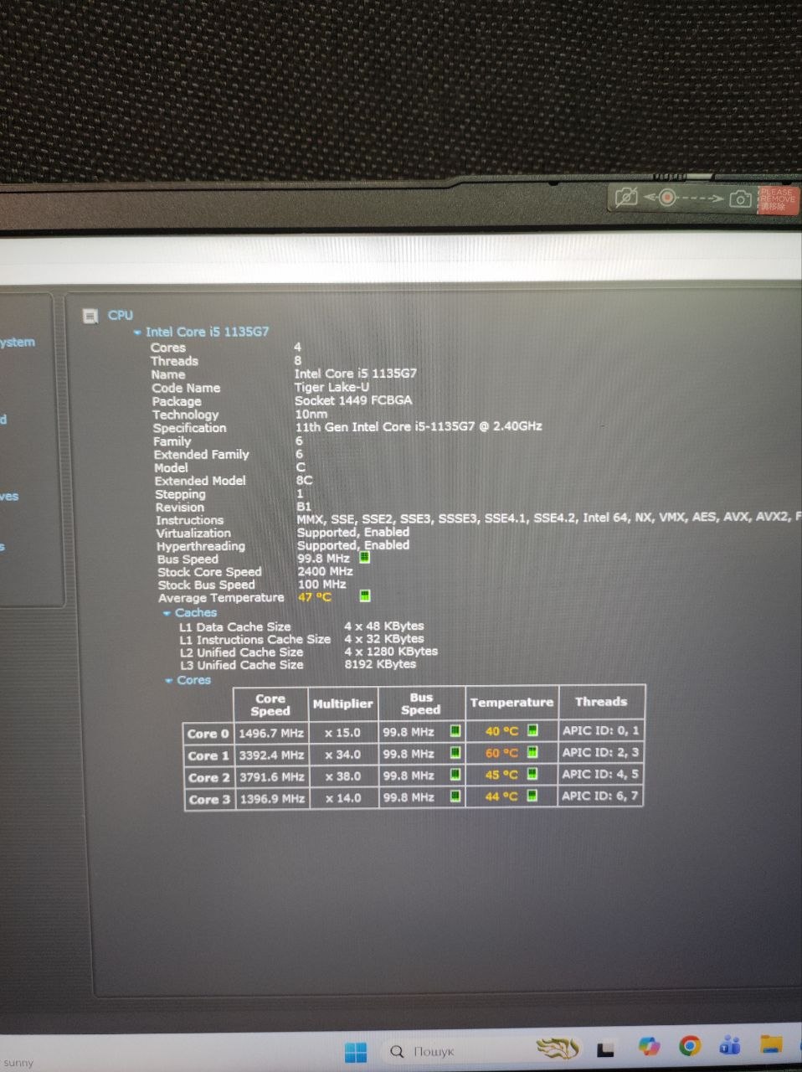Open the black square taskbar app
Image resolution: width=802 pixels, height=1072 pixels.
coord(605,1049)
